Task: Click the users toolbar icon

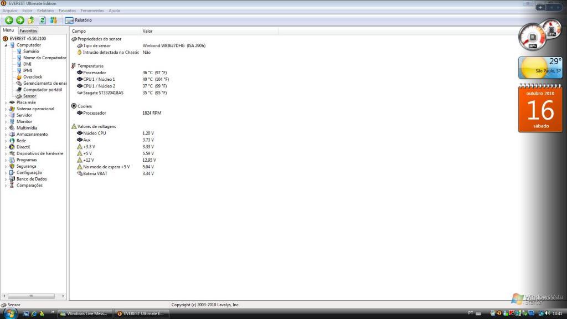Action: pos(54,20)
